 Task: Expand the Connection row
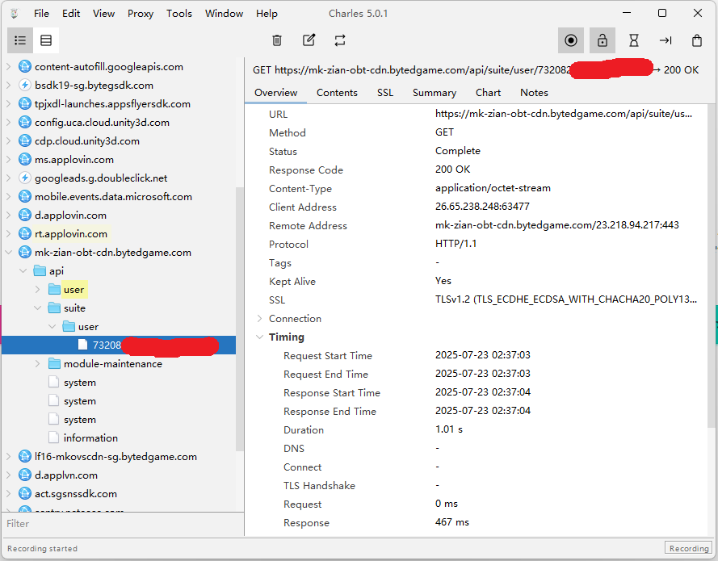pos(259,319)
